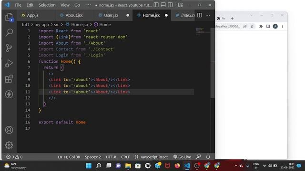Open the File menu
This screenshot has width=305, height=171.
coord(18,5)
